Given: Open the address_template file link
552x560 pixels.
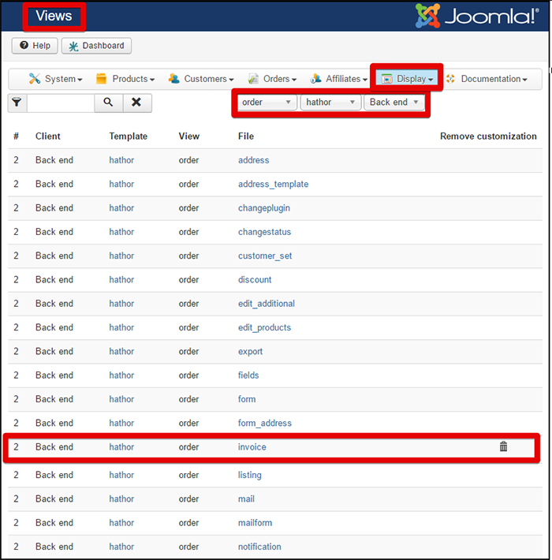Looking at the screenshot, I should 273,184.
